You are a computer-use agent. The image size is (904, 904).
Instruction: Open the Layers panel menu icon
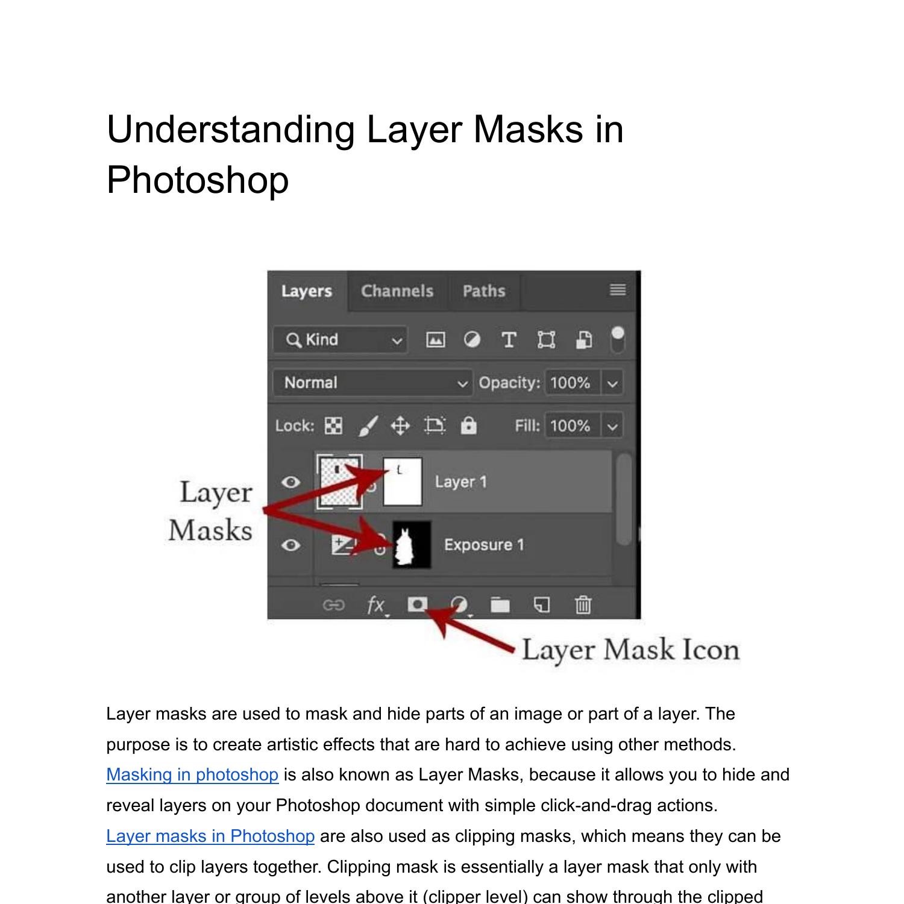617,290
